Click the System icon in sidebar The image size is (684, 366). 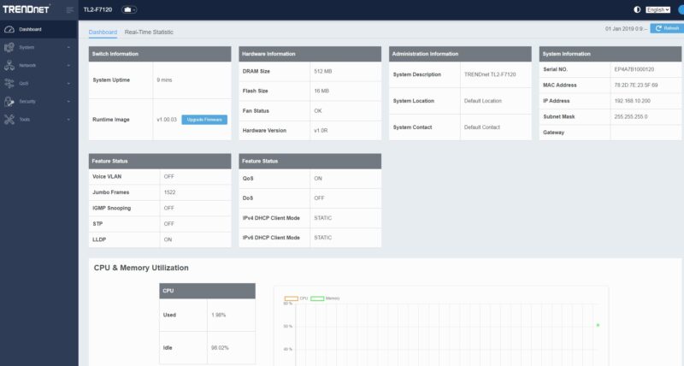[x=9, y=47]
